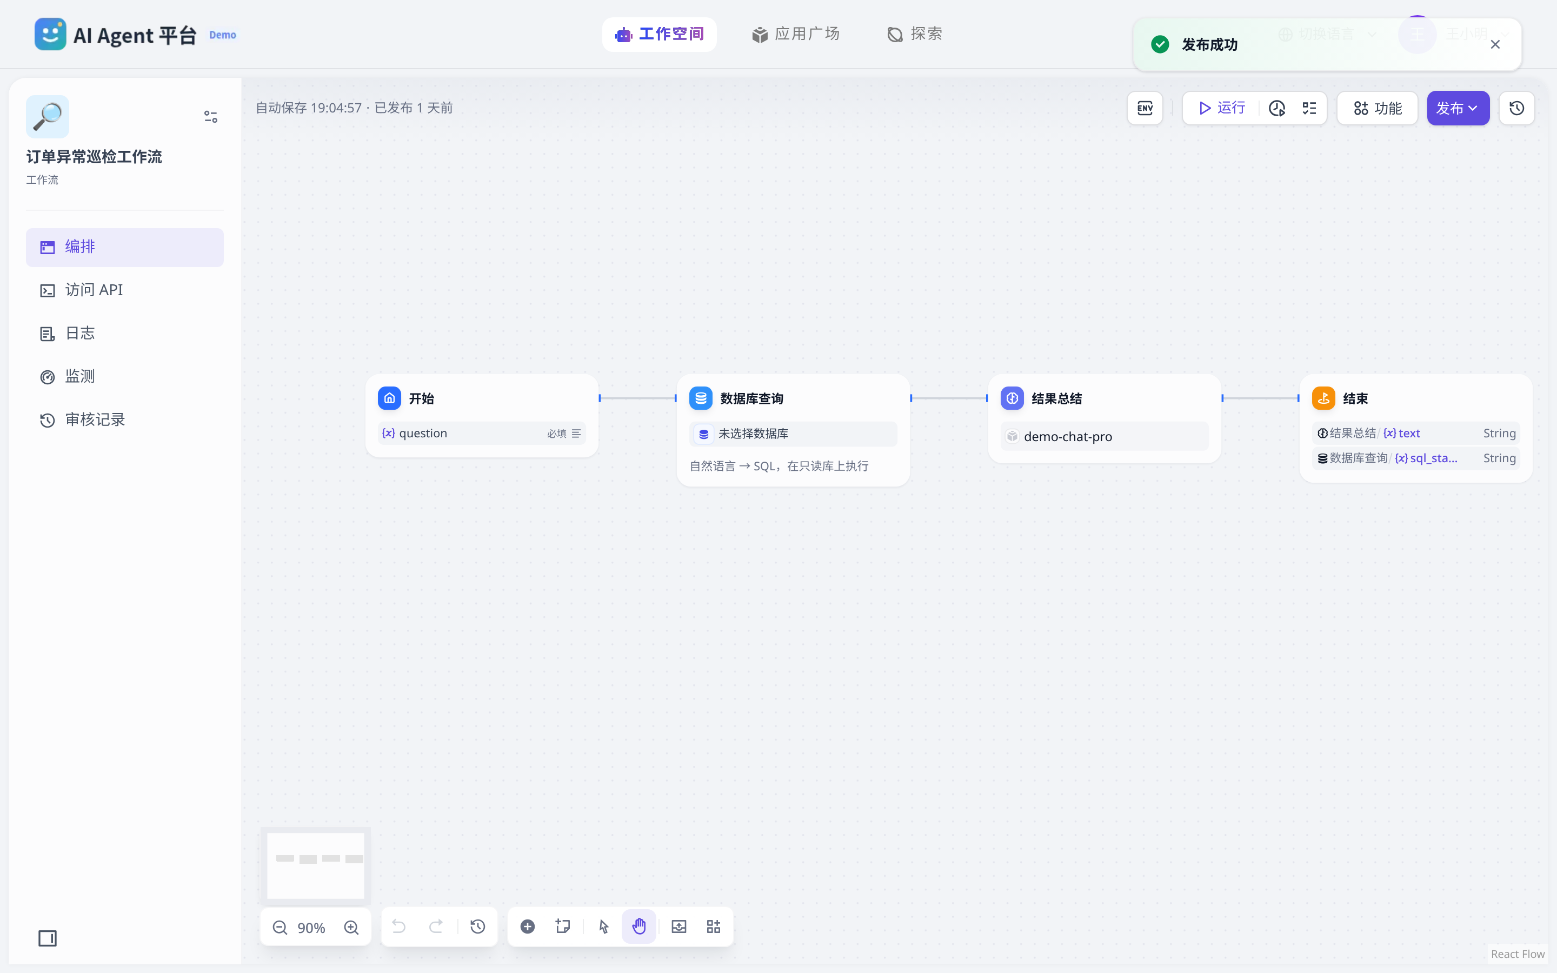Open the demo-chat-pro model selector
This screenshot has height=973, width=1557.
pyautogui.click(x=1104, y=436)
